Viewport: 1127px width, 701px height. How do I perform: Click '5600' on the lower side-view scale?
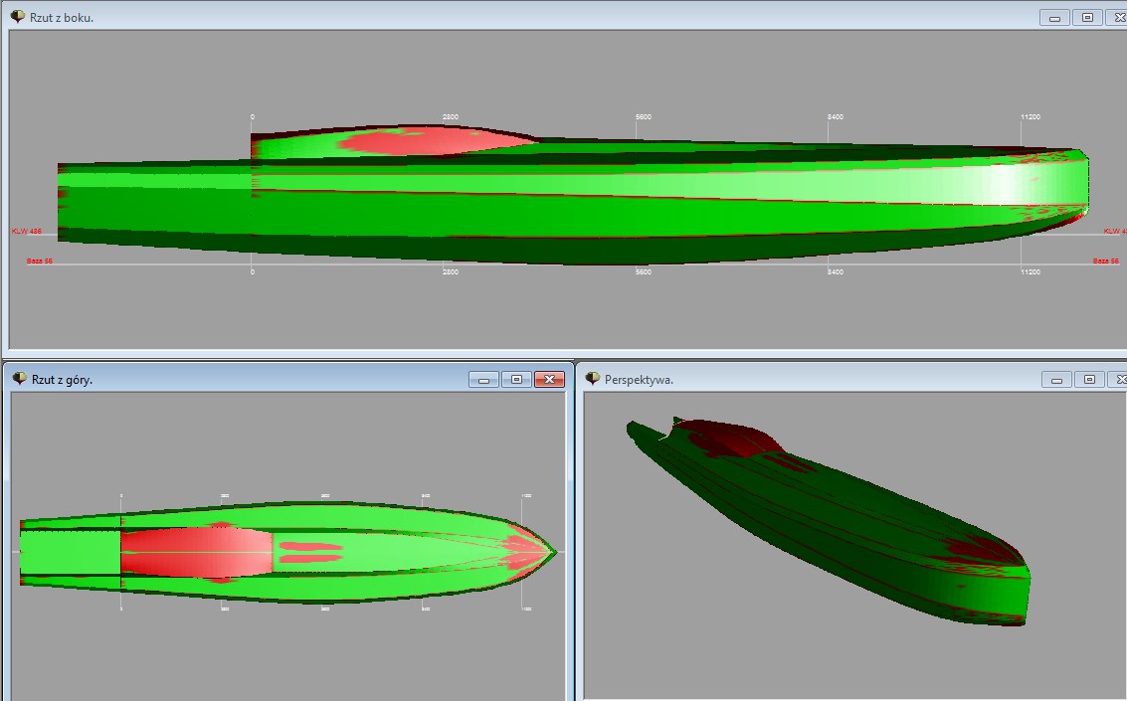(644, 271)
